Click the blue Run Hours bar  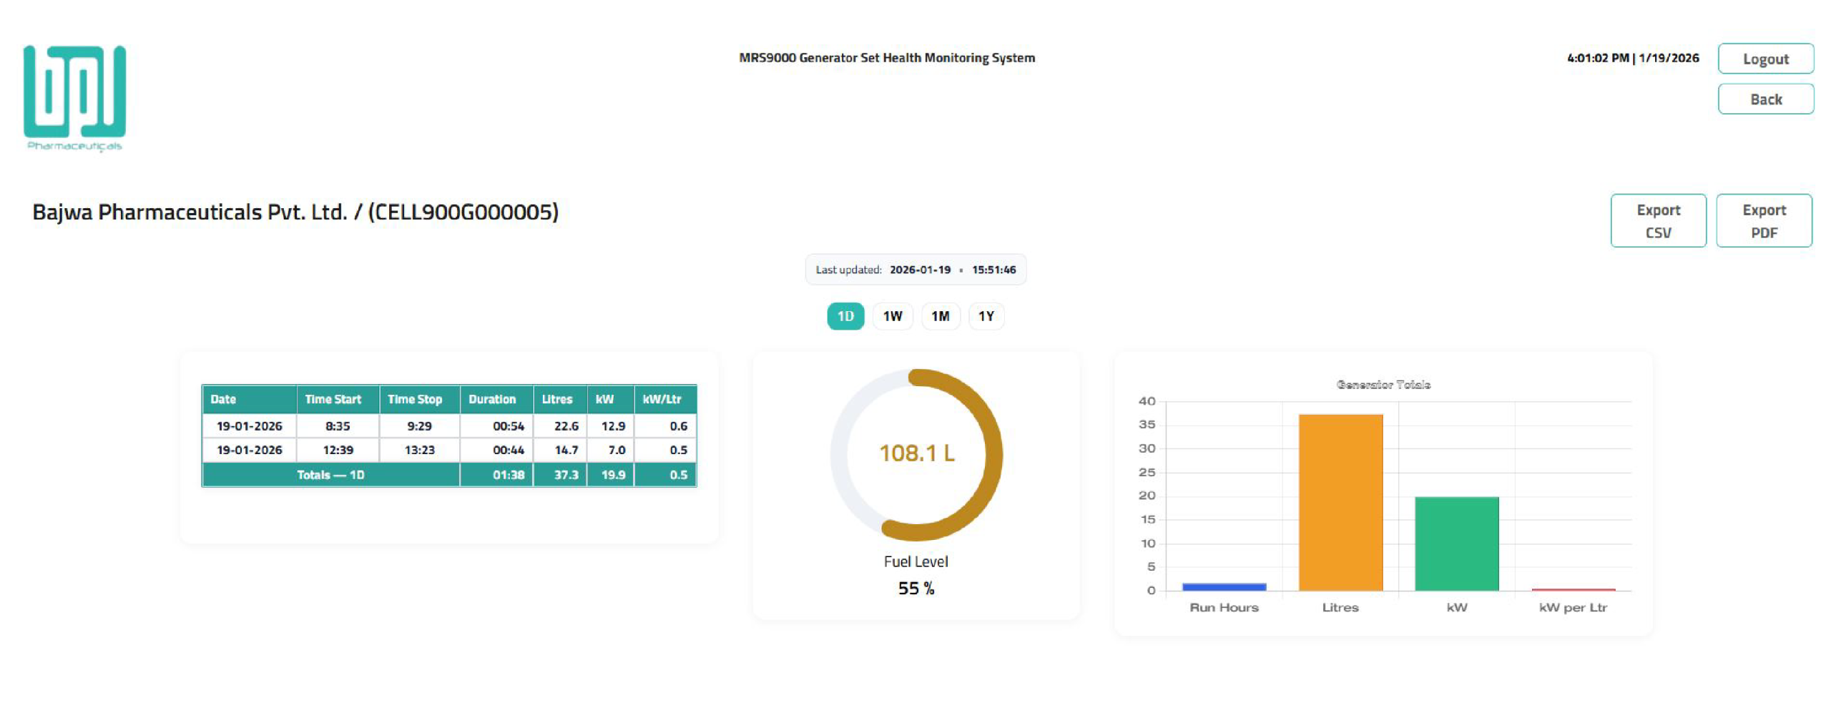point(1223,586)
